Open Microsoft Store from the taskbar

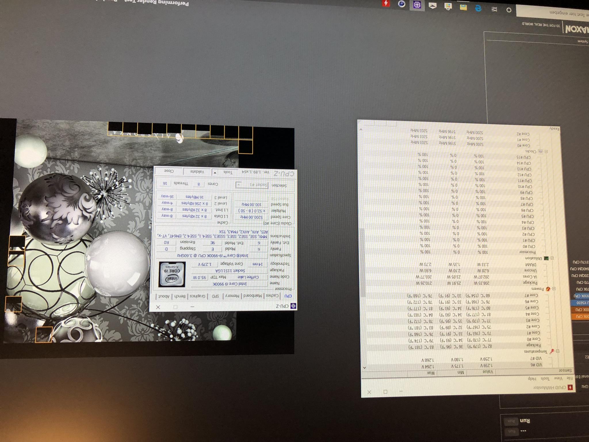pos(448,6)
